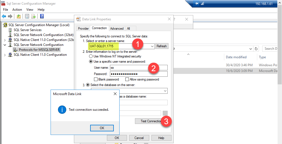Choose Select the database on the server
The height and width of the screenshot is (144, 282).
88,85
